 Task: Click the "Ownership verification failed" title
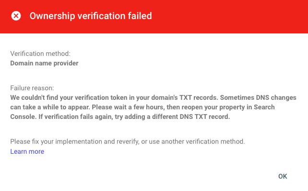91,16
